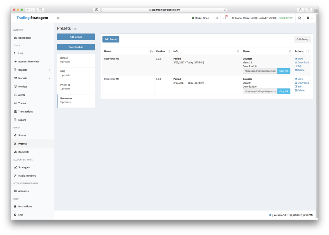This screenshot has height=235, width=329.
Task: Click the Backtests icon
Action: pyautogui.click(x=15, y=152)
